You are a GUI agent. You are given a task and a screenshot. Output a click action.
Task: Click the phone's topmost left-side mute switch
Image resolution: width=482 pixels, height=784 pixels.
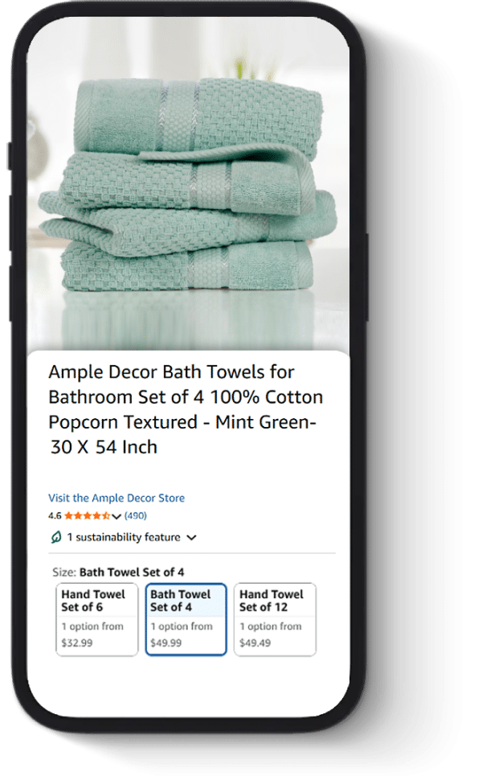(x=9, y=155)
